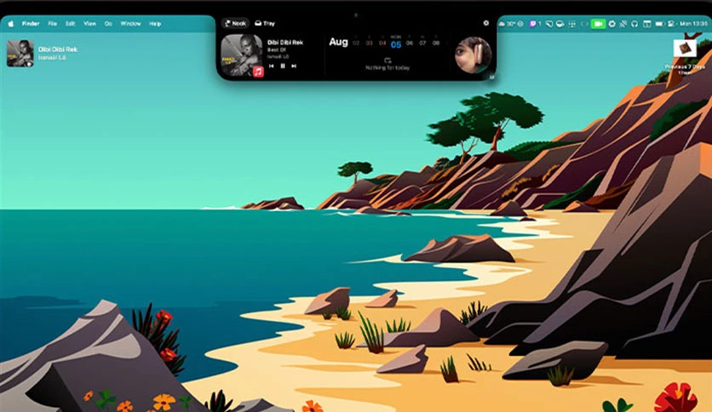Screen dimensions: 712x412
Task: Open the Window menu
Action: (x=130, y=24)
